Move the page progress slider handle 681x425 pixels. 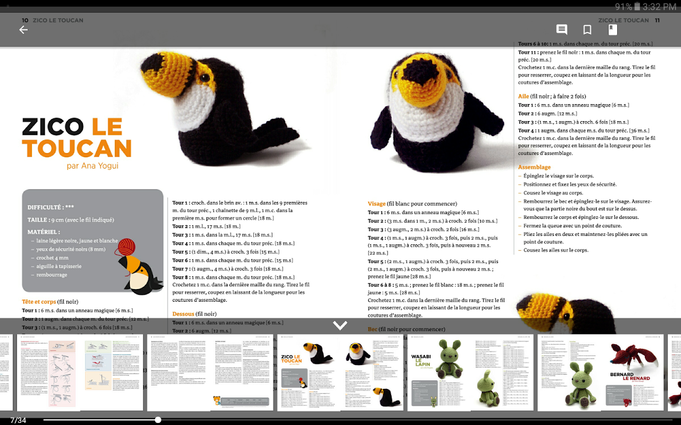coord(158,420)
